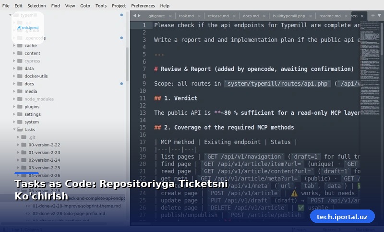Switch to the buildtypemill.php tab
Viewport: 384px width, 232px height.
click(x=289, y=16)
